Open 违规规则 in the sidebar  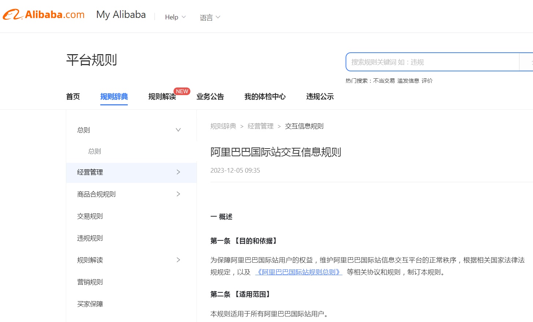[x=90, y=238]
